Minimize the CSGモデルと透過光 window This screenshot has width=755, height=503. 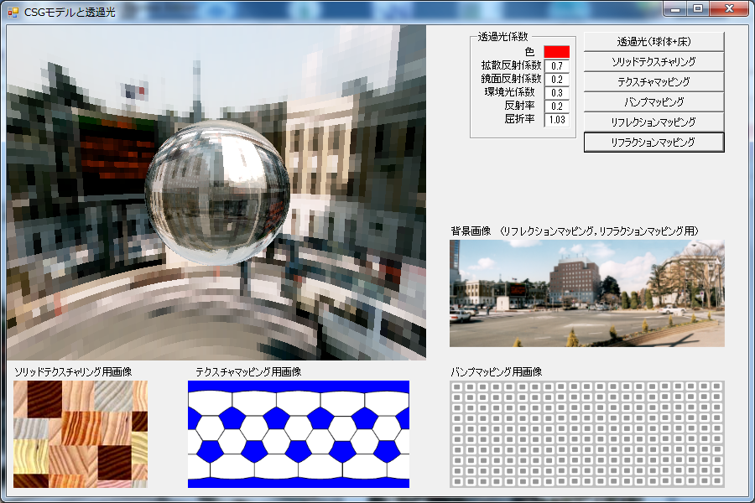[x=675, y=9]
